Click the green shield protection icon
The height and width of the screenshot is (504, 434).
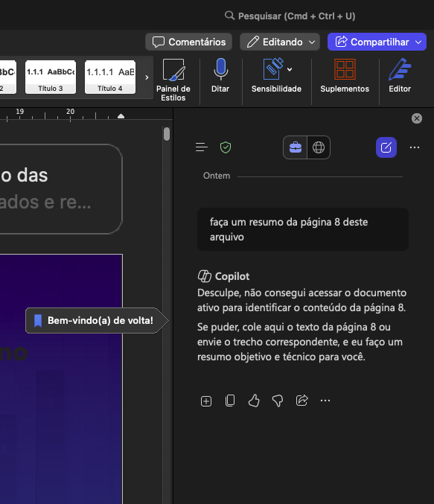226,147
